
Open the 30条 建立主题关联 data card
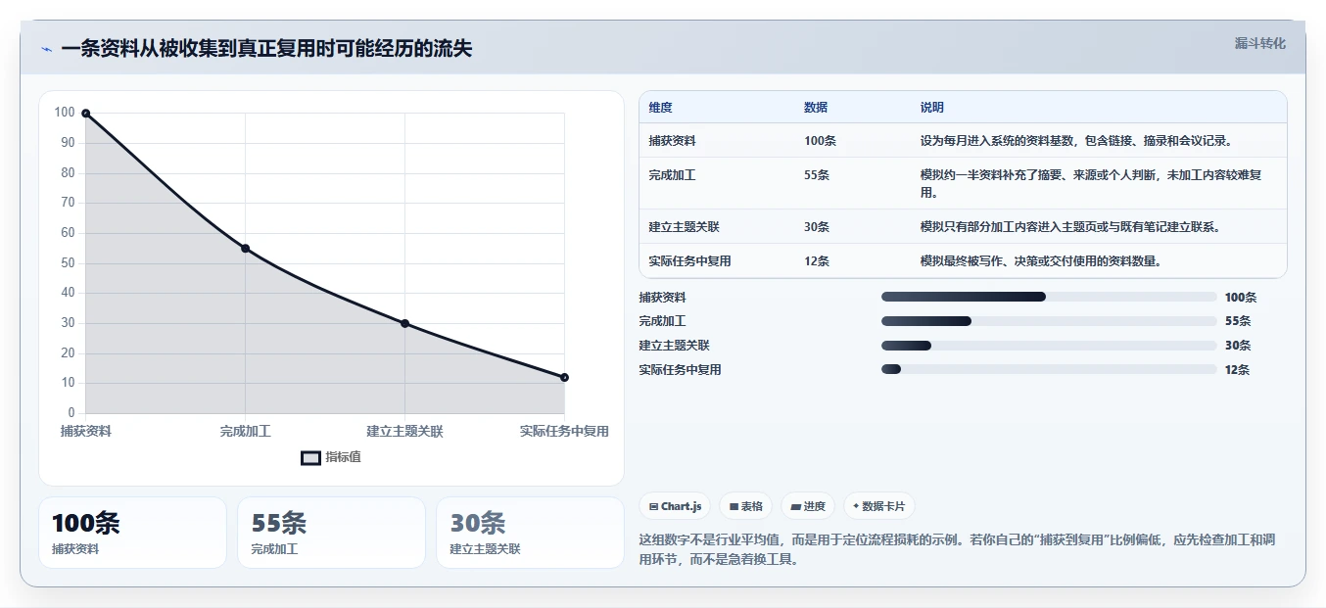(x=530, y=533)
